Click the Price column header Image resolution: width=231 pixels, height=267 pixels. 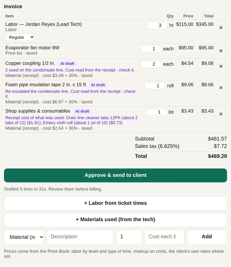tap(188, 16)
